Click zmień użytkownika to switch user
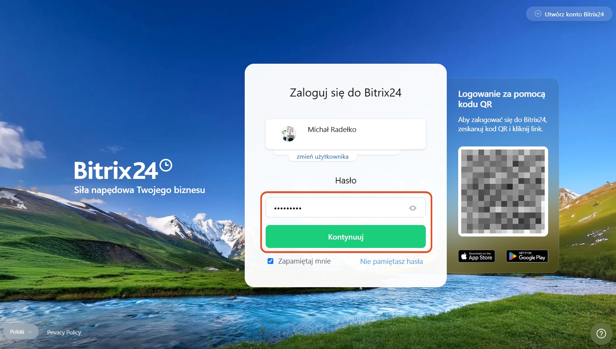Viewport: 616px width, 349px height. (322, 156)
